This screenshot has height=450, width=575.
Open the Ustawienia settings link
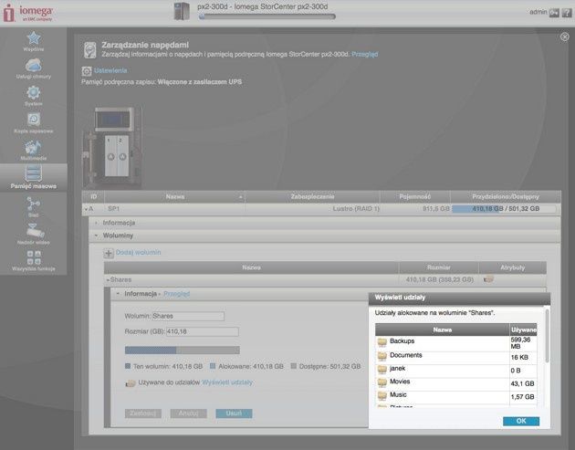click(x=110, y=70)
